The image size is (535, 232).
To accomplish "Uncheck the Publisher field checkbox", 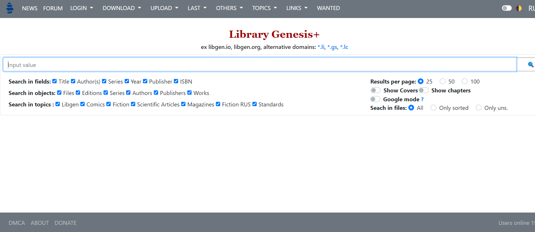I will click(x=145, y=81).
